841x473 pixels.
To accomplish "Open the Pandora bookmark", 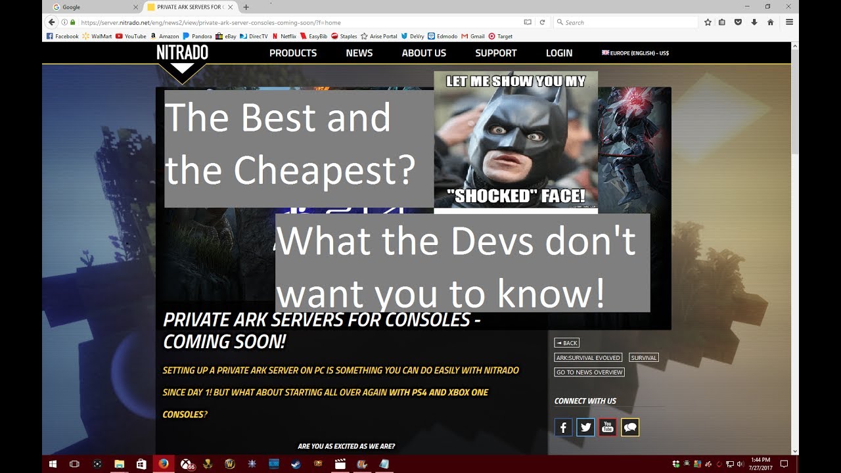I will pos(198,36).
